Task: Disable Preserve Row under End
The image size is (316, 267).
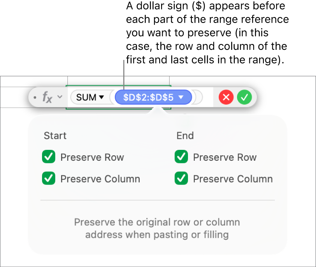Action: point(181,157)
